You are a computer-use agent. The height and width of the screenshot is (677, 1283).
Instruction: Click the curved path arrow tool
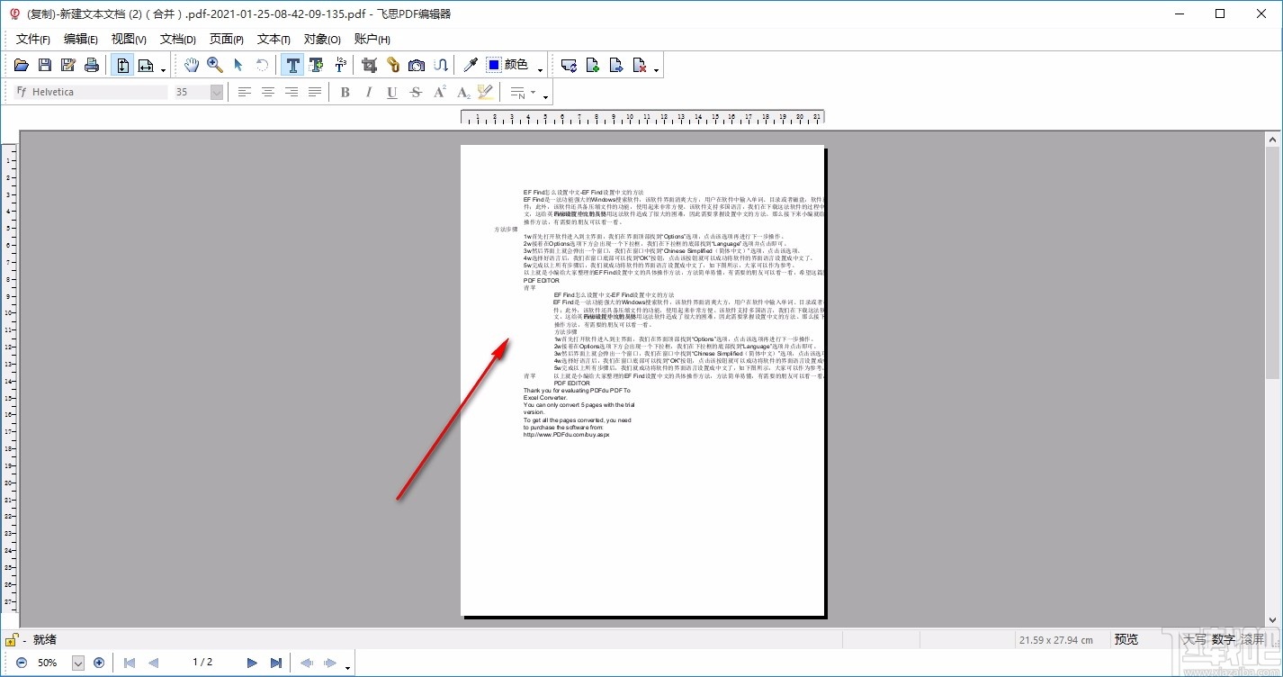[440, 65]
